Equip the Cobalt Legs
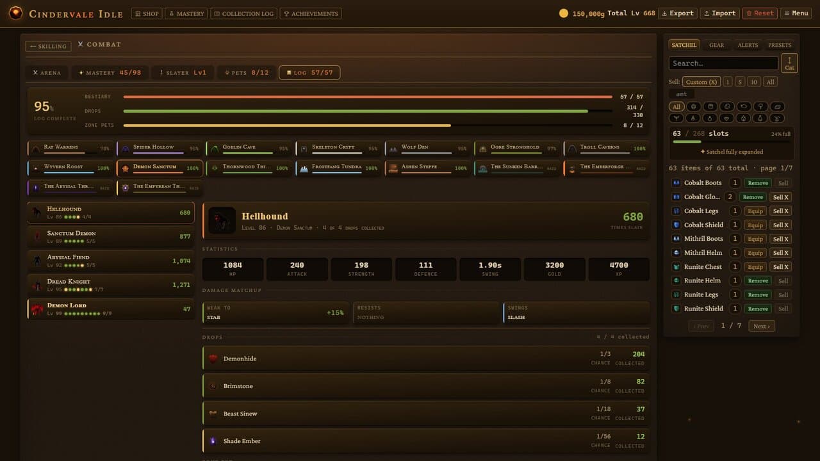 click(x=755, y=211)
